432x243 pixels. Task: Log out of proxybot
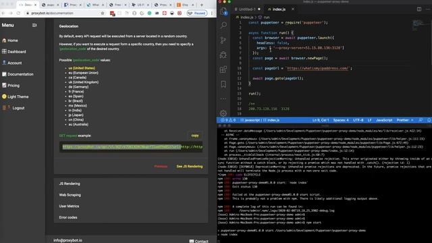click(13, 108)
